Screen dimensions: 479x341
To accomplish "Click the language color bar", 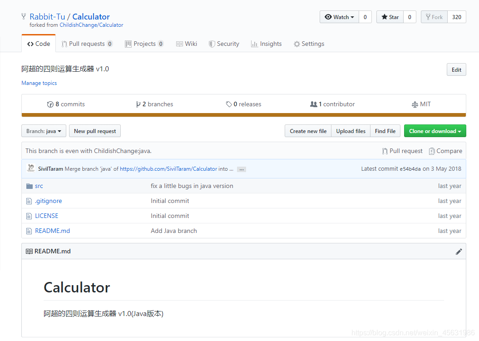I will [244, 115].
